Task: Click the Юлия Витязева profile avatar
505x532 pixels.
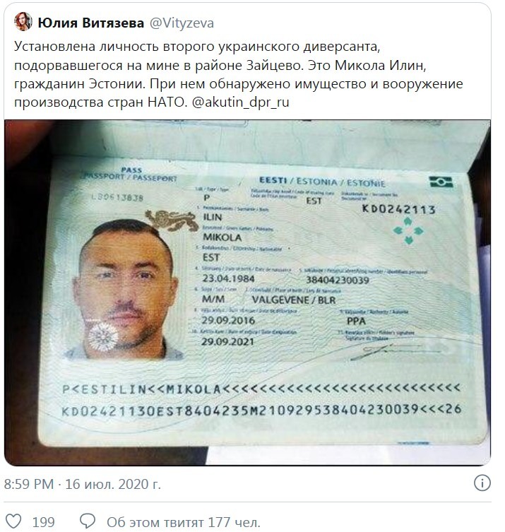Action: coord(23,22)
